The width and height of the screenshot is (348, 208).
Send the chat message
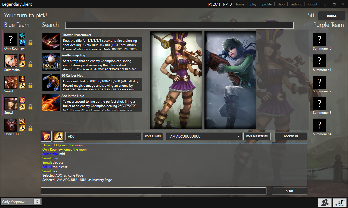click(290, 191)
